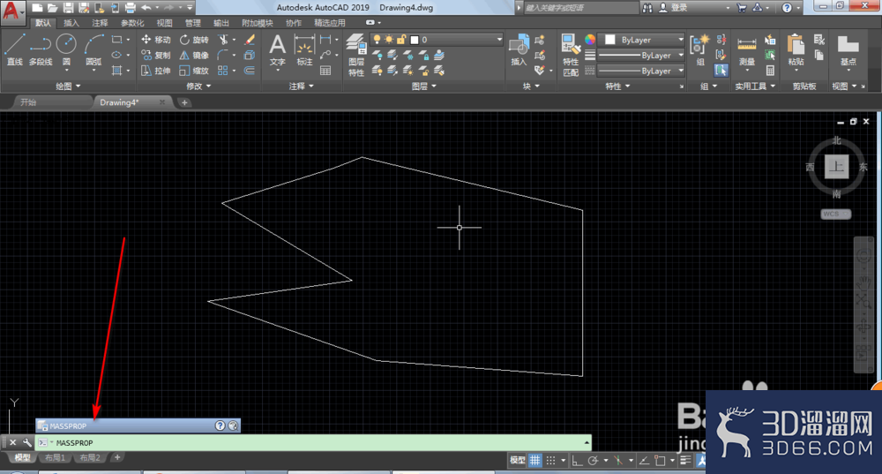
Task: Toggle polar tracking in status bar
Action: 593,461
